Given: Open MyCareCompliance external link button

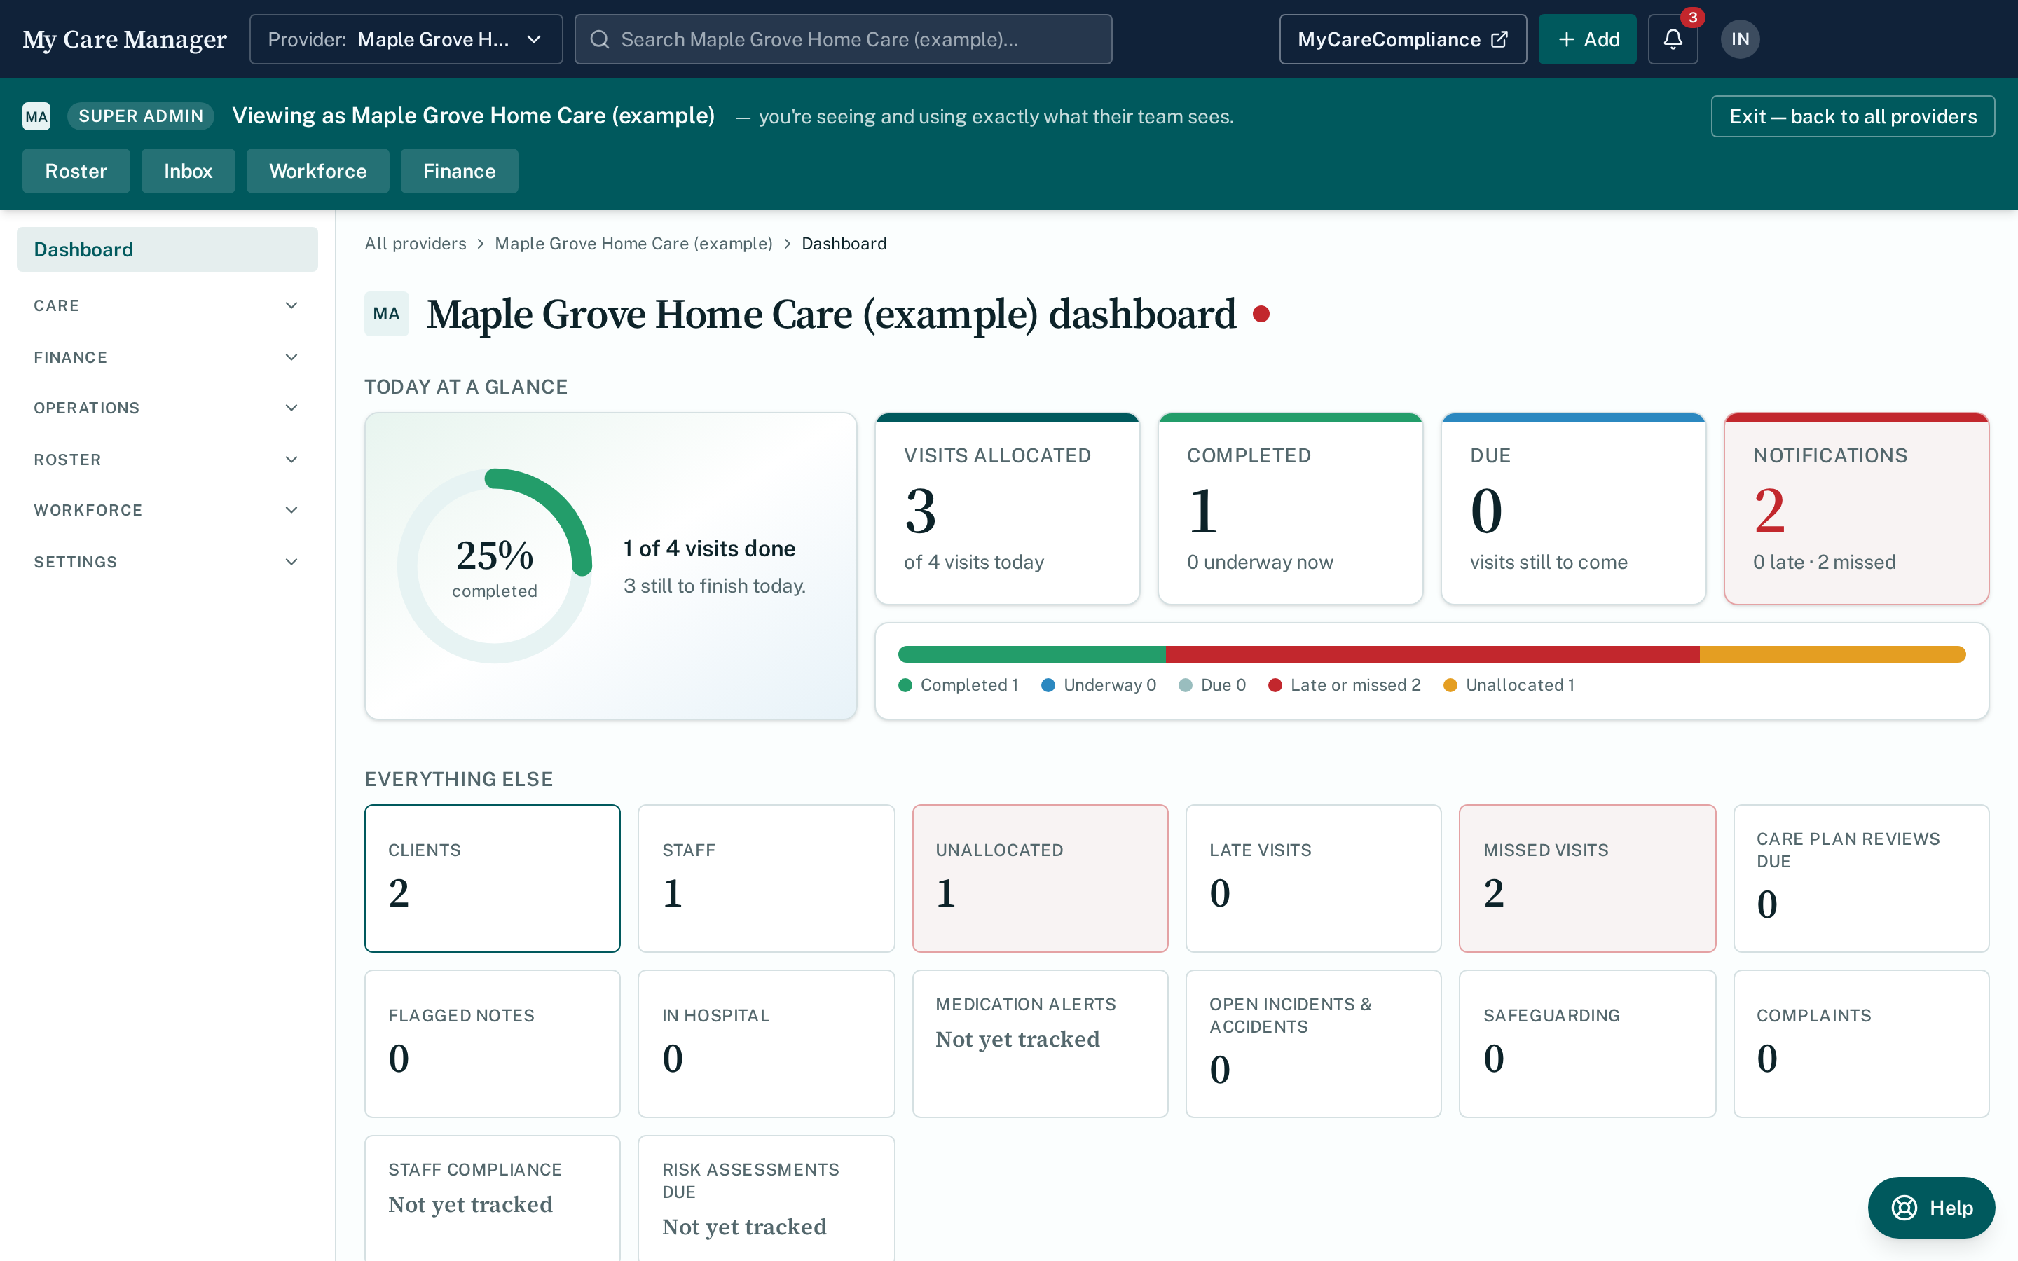Looking at the screenshot, I should coord(1403,39).
